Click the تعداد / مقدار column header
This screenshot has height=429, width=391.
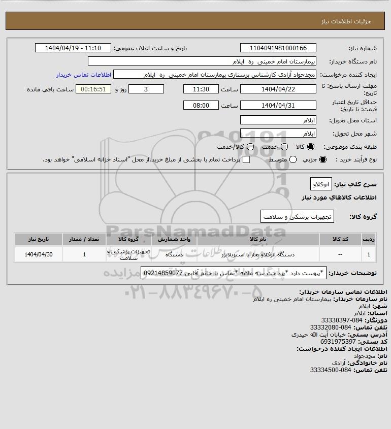(x=84, y=240)
